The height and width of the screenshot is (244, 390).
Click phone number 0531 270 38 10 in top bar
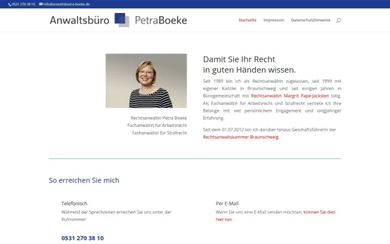tap(23, 5)
